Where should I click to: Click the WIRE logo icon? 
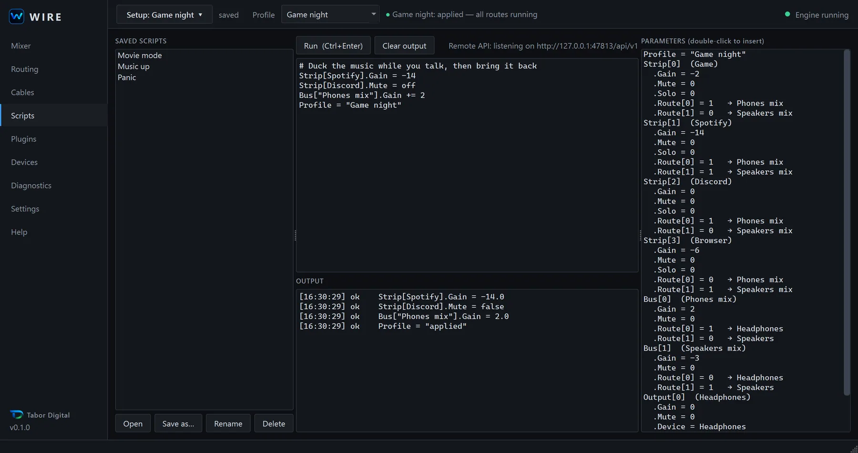(16, 17)
